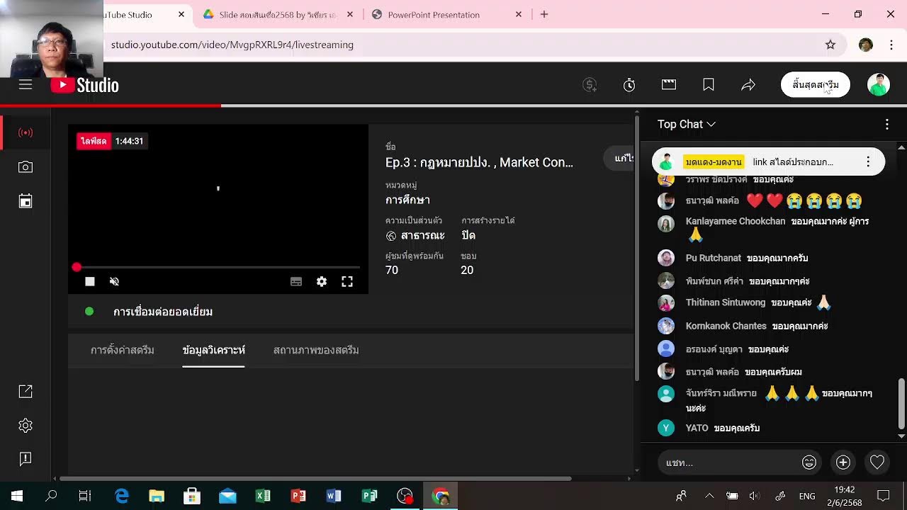Switch to the analytics tab
907x510 pixels.
pos(213,350)
